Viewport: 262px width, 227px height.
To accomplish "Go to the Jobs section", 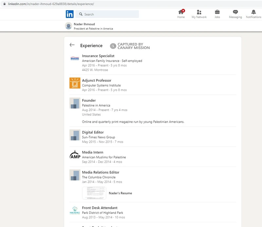I will point(217,14).
